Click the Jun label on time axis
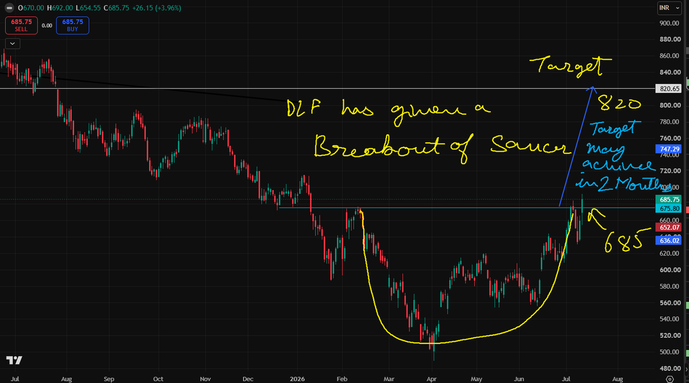Image resolution: width=689 pixels, height=383 pixels. [x=518, y=379]
